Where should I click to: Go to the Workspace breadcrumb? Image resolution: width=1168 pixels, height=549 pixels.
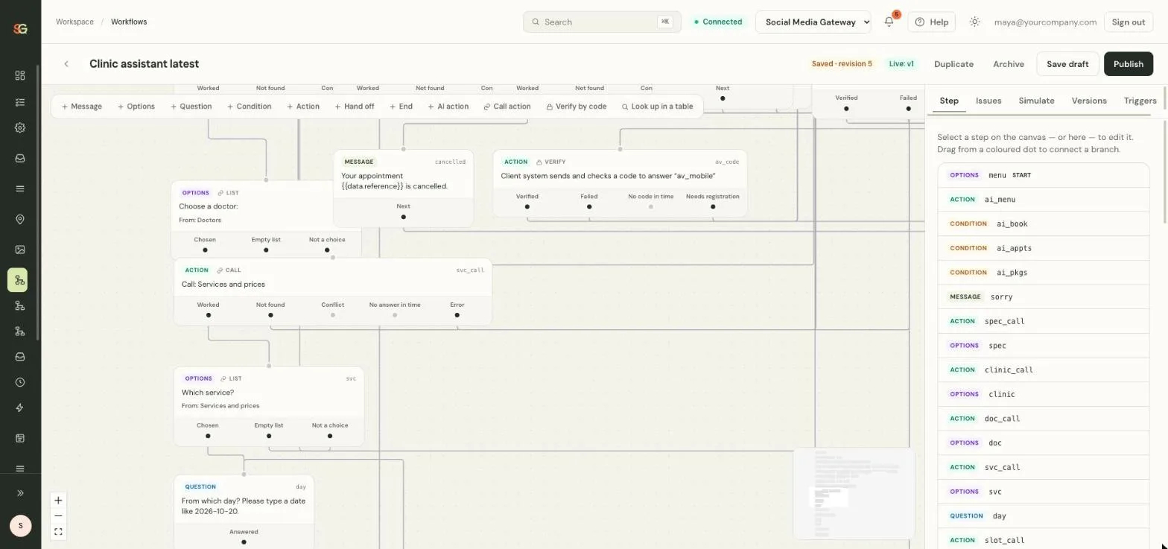tap(74, 22)
